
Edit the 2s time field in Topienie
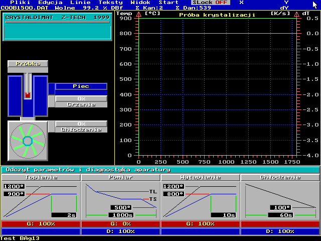point(64,215)
